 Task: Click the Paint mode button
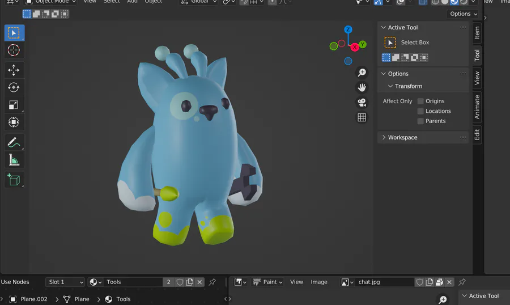(267, 282)
